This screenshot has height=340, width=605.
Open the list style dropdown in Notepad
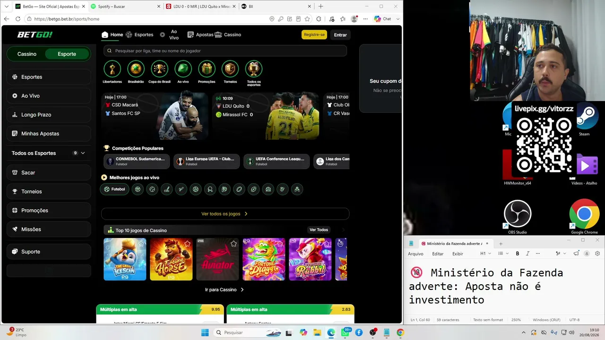[503, 254]
